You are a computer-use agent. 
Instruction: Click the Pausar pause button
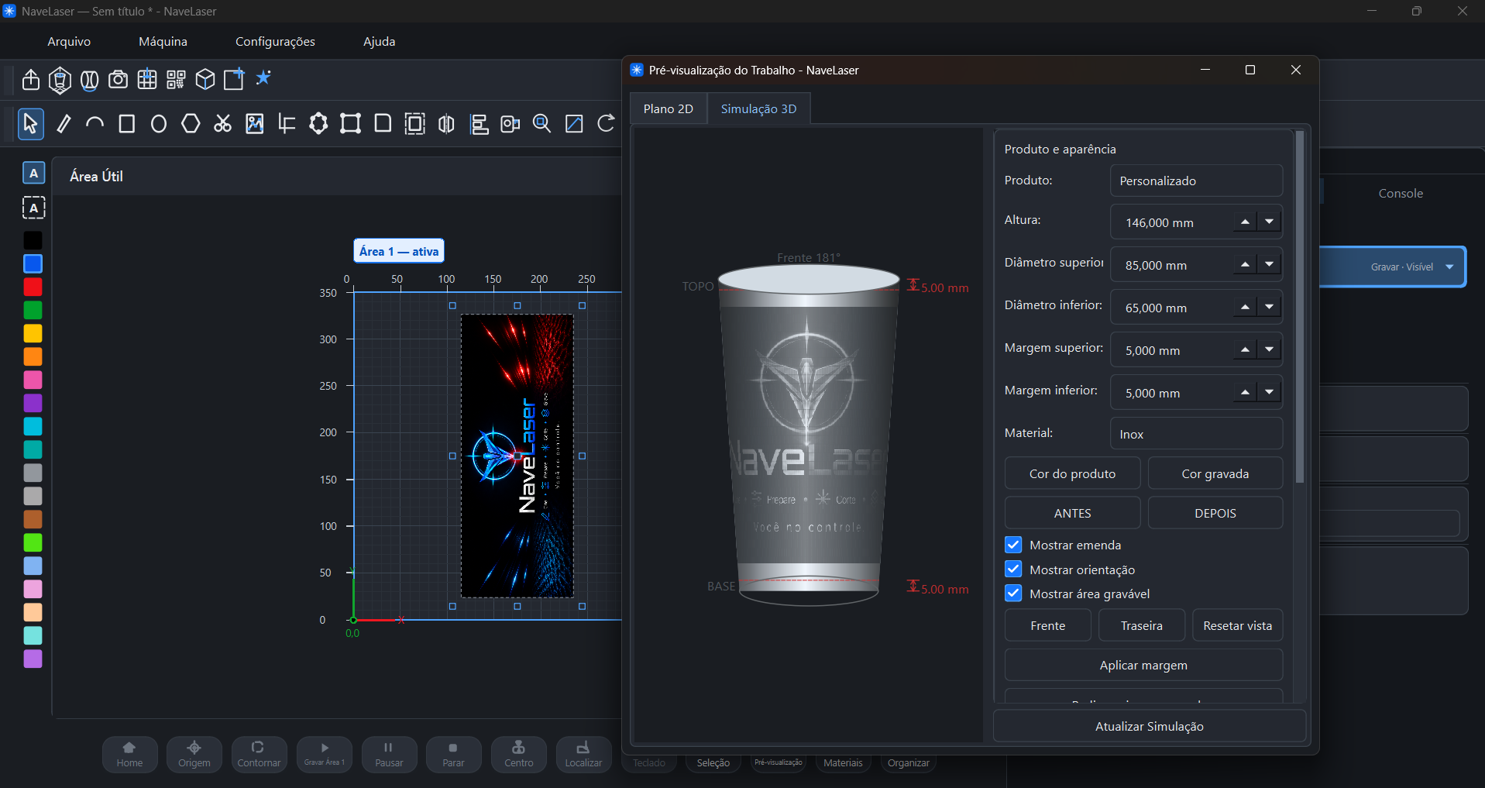click(x=389, y=755)
